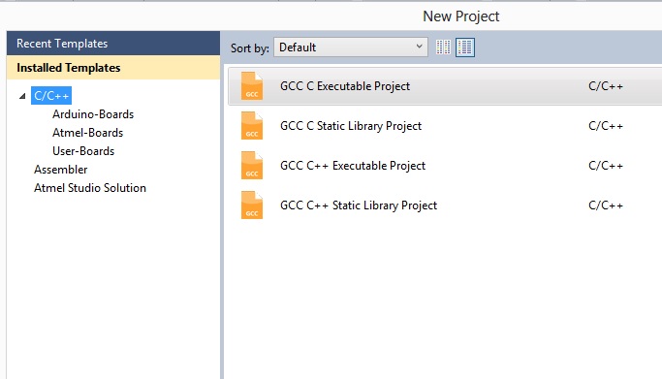Select Arduino-Boards in the tree
The image size is (662, 379).
[93, 114]
